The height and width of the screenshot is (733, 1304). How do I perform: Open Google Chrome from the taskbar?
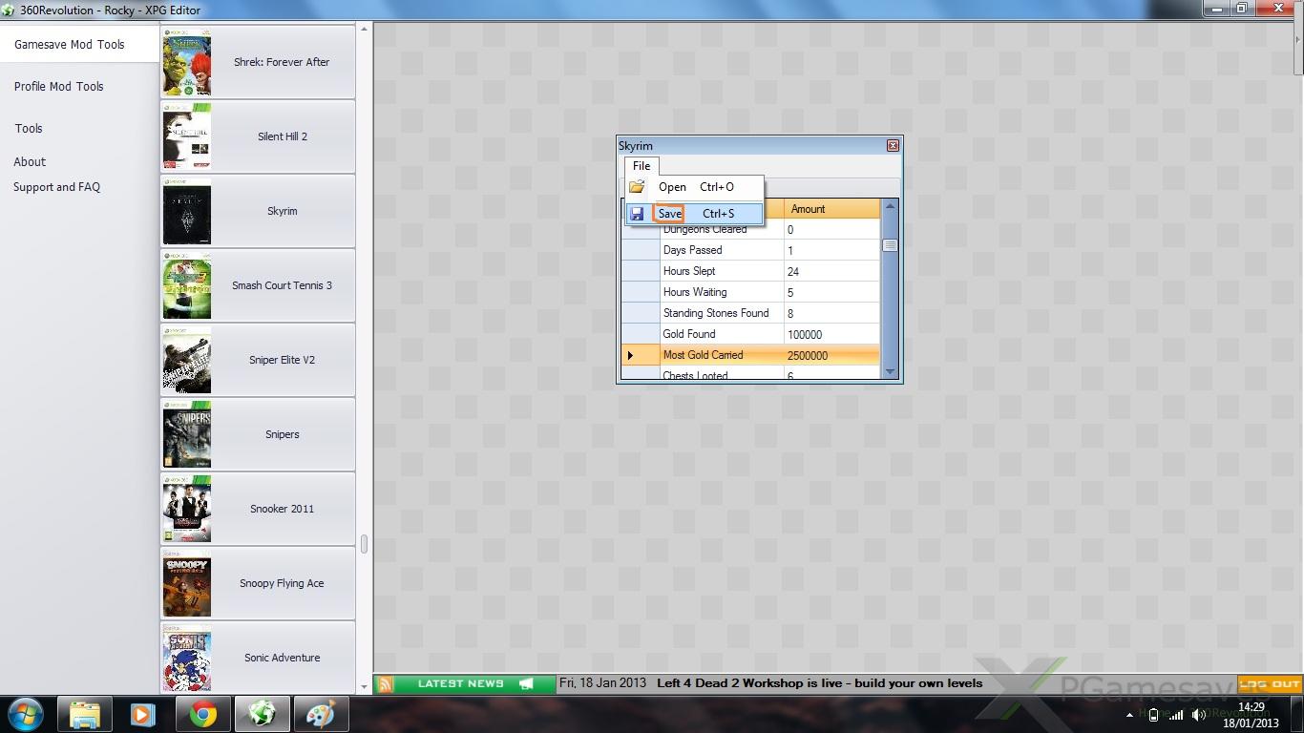tap(201, 714)
